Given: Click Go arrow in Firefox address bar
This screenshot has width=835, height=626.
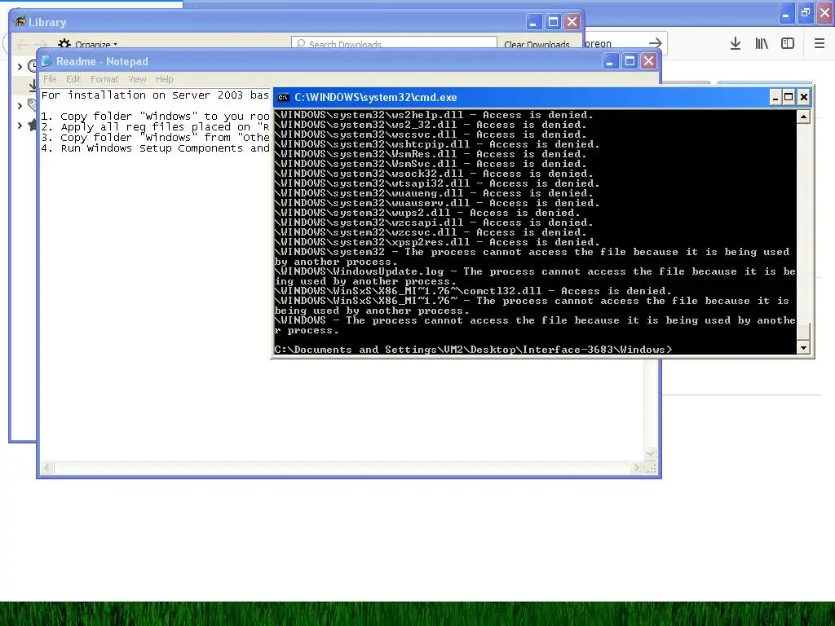Looking at the screenshot, I should [656, 43].
